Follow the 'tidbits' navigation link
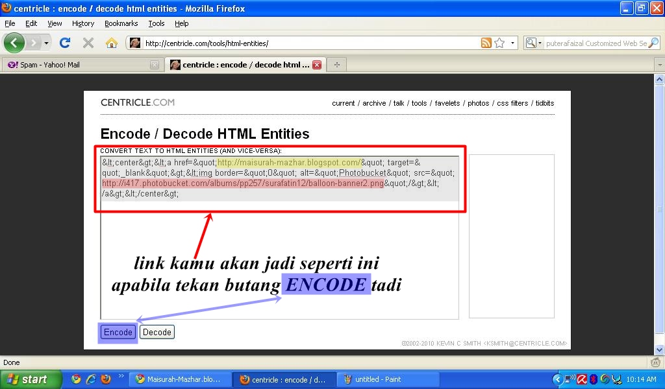This screenshot has width=665, height=389. click(545, 103)
